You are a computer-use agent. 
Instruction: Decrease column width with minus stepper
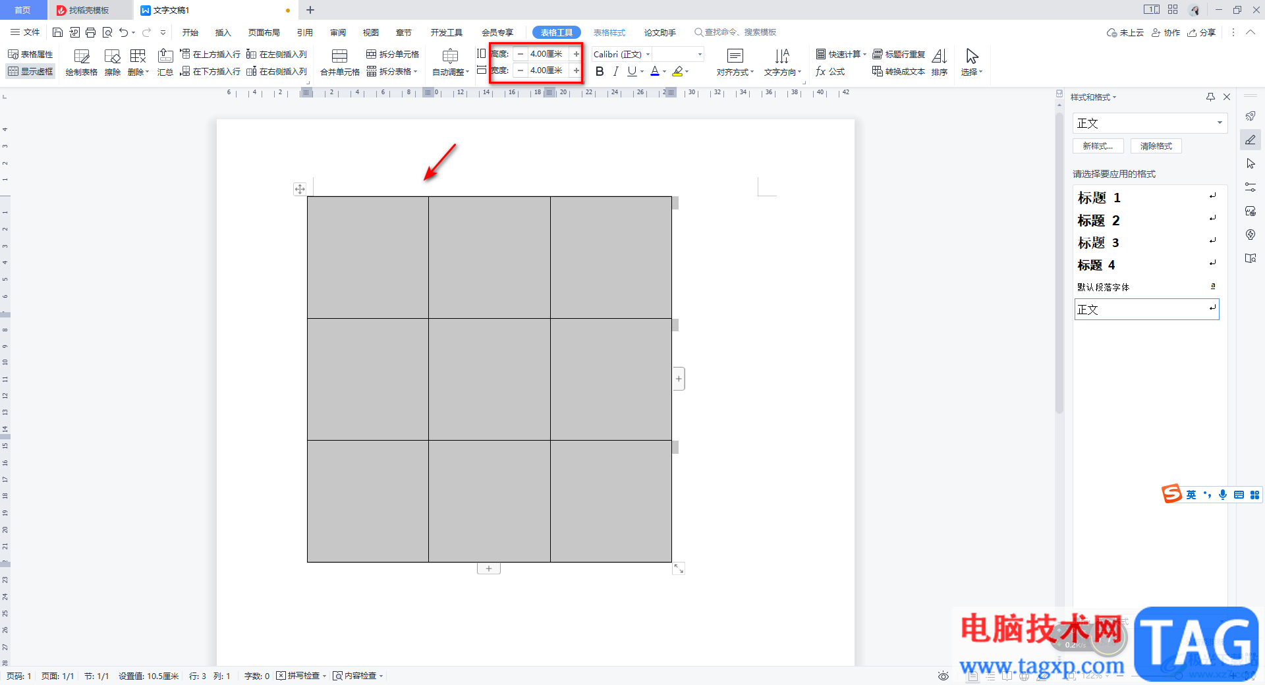(520, 70)
